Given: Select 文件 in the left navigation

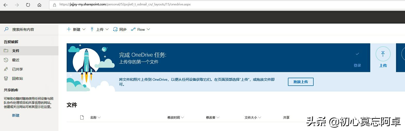Looking at the screenshot, I should point(29,51).
